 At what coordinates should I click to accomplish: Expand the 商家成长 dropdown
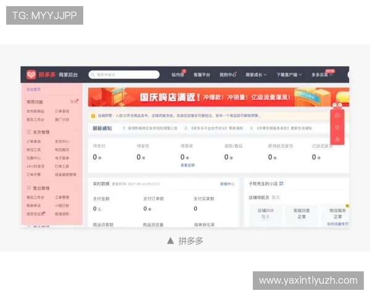pyautogui.click(x=256, y=75)
